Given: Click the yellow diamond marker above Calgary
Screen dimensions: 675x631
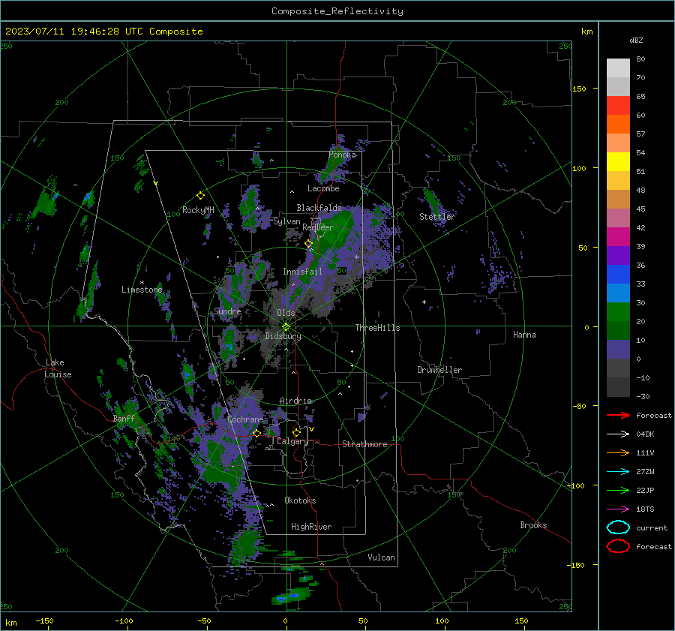Looking at the screenshot, I should coord(296,432).
